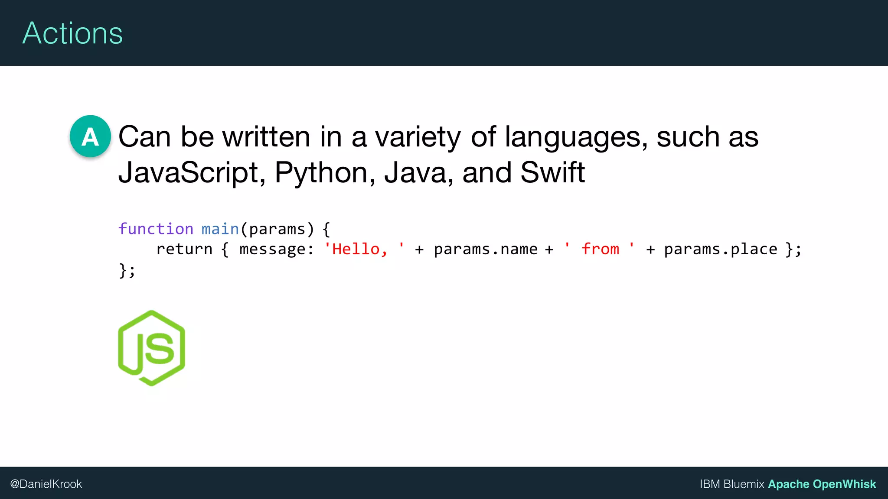The image size is (888, 499).
Task: Click the @DanielKrook handle in the footer
Action: tap(46, 484)
